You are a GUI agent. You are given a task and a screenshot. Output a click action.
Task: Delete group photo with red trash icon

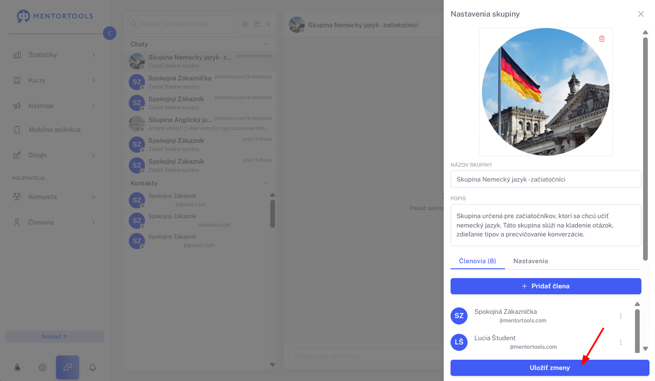(x=602, y=39)
